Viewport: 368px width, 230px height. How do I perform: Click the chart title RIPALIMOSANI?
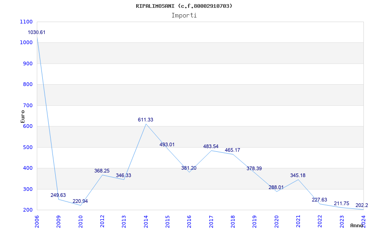click(x=184, y=6)
